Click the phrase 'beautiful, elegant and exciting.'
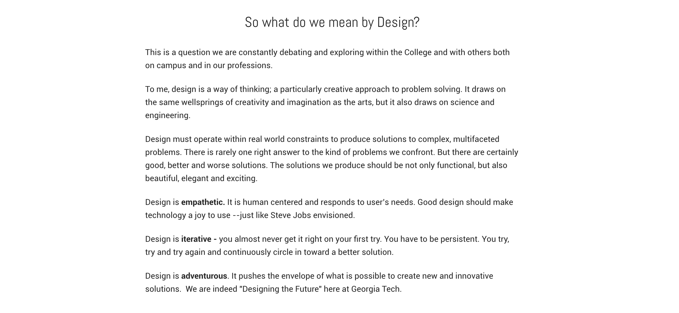The image size is (679, 313). [201, 179]
